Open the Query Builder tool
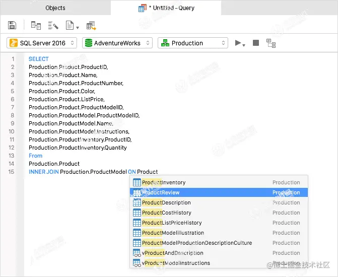Screen dimensions: 338x277 coord(36,26)
